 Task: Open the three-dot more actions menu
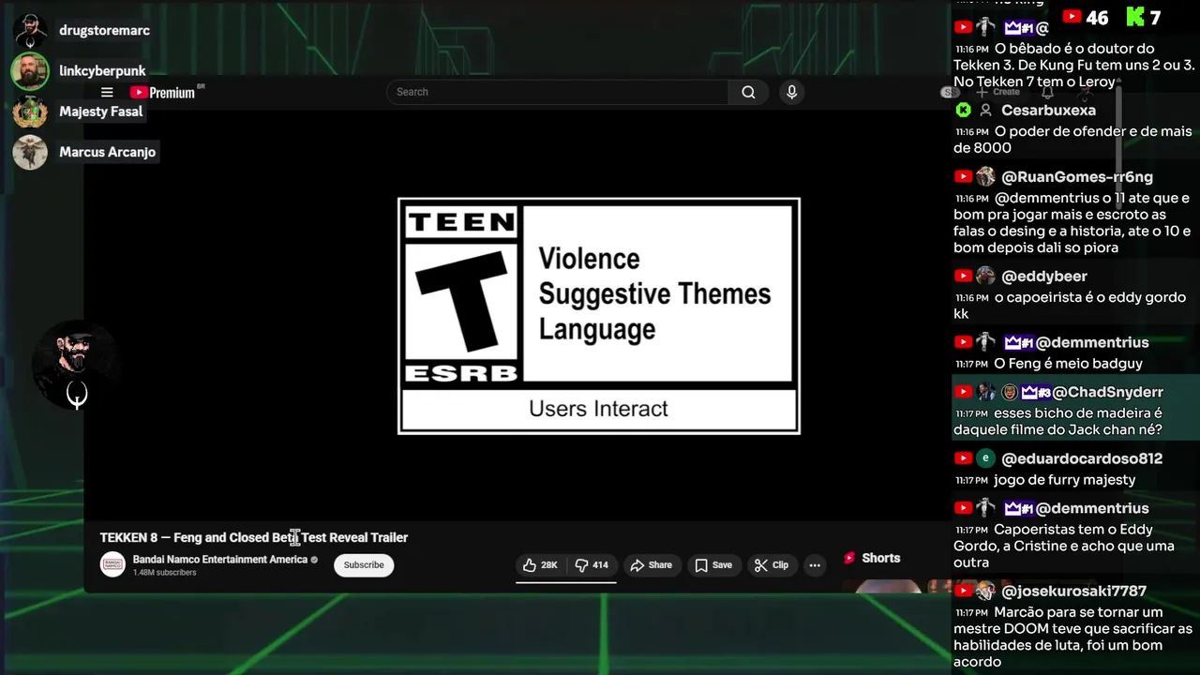(815, 565)
